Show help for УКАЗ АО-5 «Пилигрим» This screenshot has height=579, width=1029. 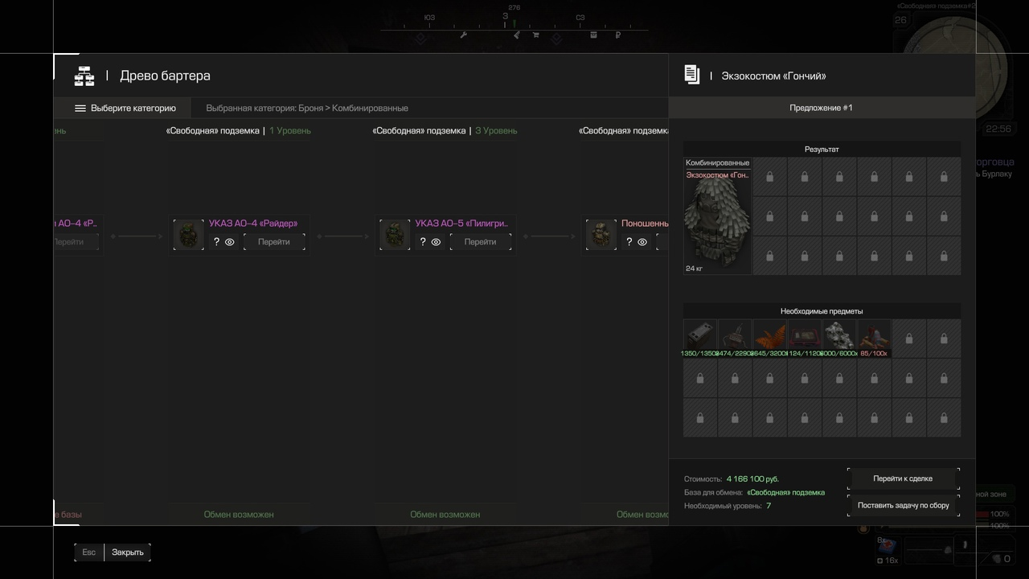tap(423, 241)
